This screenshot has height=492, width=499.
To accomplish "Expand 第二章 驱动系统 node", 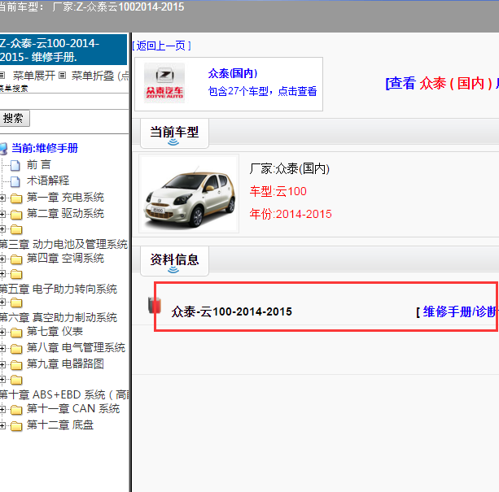I will coord(2,214).
